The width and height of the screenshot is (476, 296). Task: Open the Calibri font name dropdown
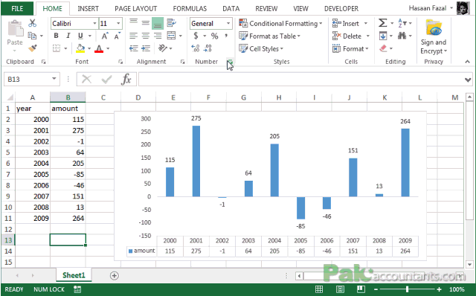click(94, 23)
